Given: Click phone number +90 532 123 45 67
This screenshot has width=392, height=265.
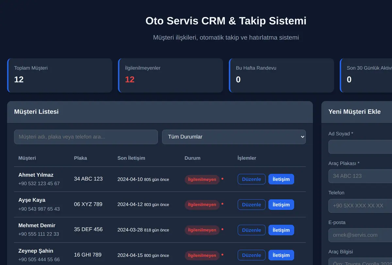Looking at the screenshot, I should tap(39, 184).
